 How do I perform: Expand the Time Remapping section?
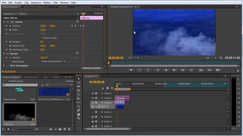[4, 65]
